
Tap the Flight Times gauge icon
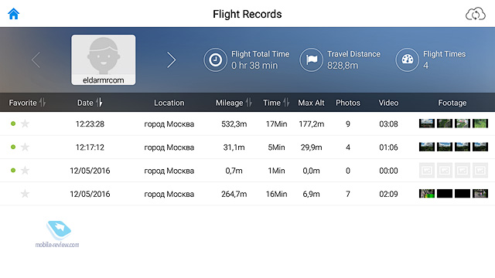pyautogui.click(x=408, y=60)
